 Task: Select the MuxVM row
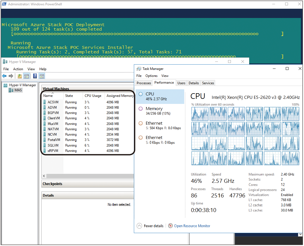pyautogui.click(x=88, y=124)
